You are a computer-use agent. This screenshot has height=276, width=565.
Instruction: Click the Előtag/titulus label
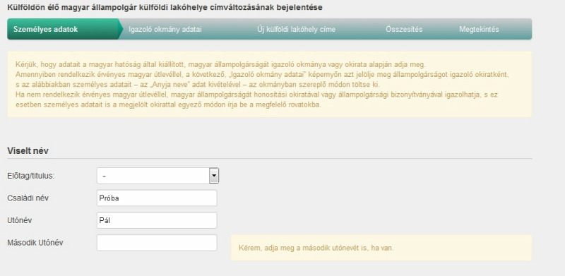point(31,176)
